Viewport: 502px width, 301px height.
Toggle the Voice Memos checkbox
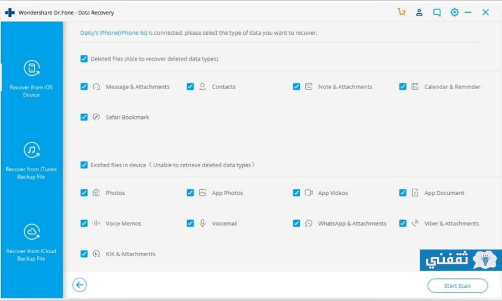(84, 223)
